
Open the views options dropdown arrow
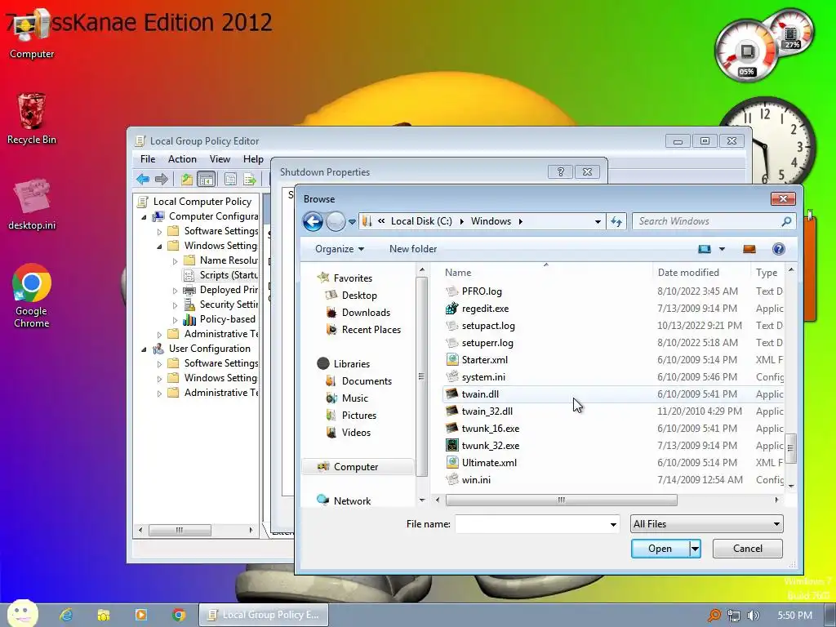click(722, 249)
